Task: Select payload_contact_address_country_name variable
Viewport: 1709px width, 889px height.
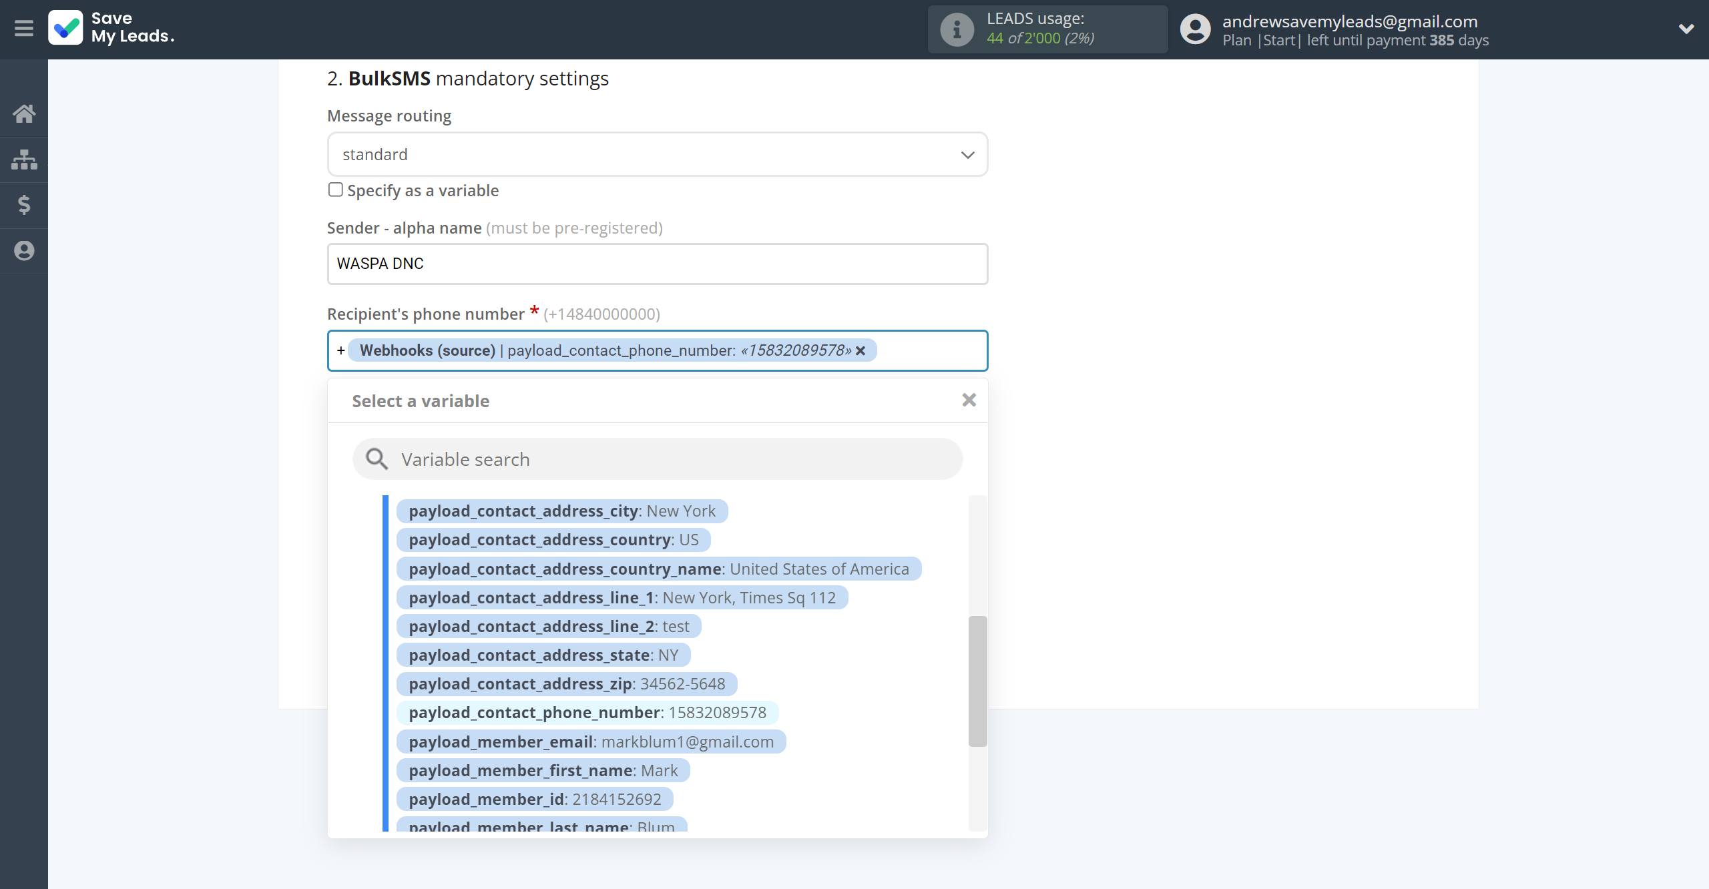Action: tap(659, 569)
